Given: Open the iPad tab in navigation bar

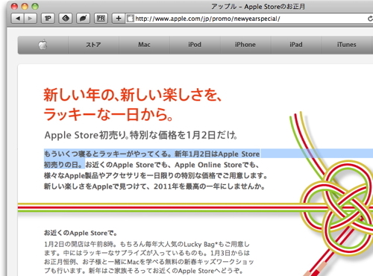Looking at the screenshot, I should coord(296,45).
